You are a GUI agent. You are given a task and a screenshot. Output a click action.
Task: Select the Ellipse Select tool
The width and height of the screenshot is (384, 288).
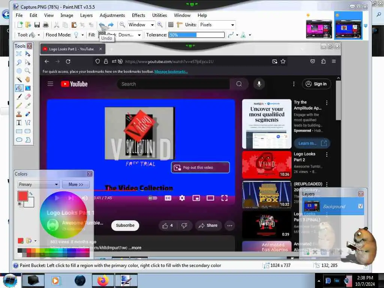[19, 71]
